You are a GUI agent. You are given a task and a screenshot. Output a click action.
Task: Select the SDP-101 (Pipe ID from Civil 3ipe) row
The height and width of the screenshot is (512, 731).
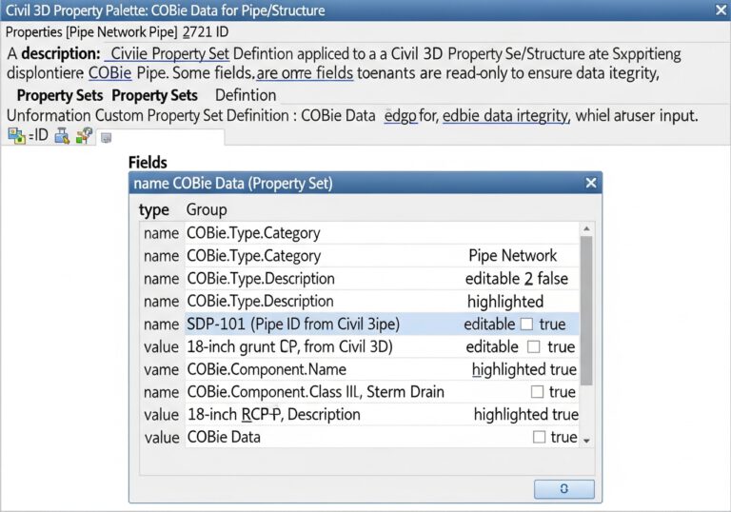(x=360, y=325)
